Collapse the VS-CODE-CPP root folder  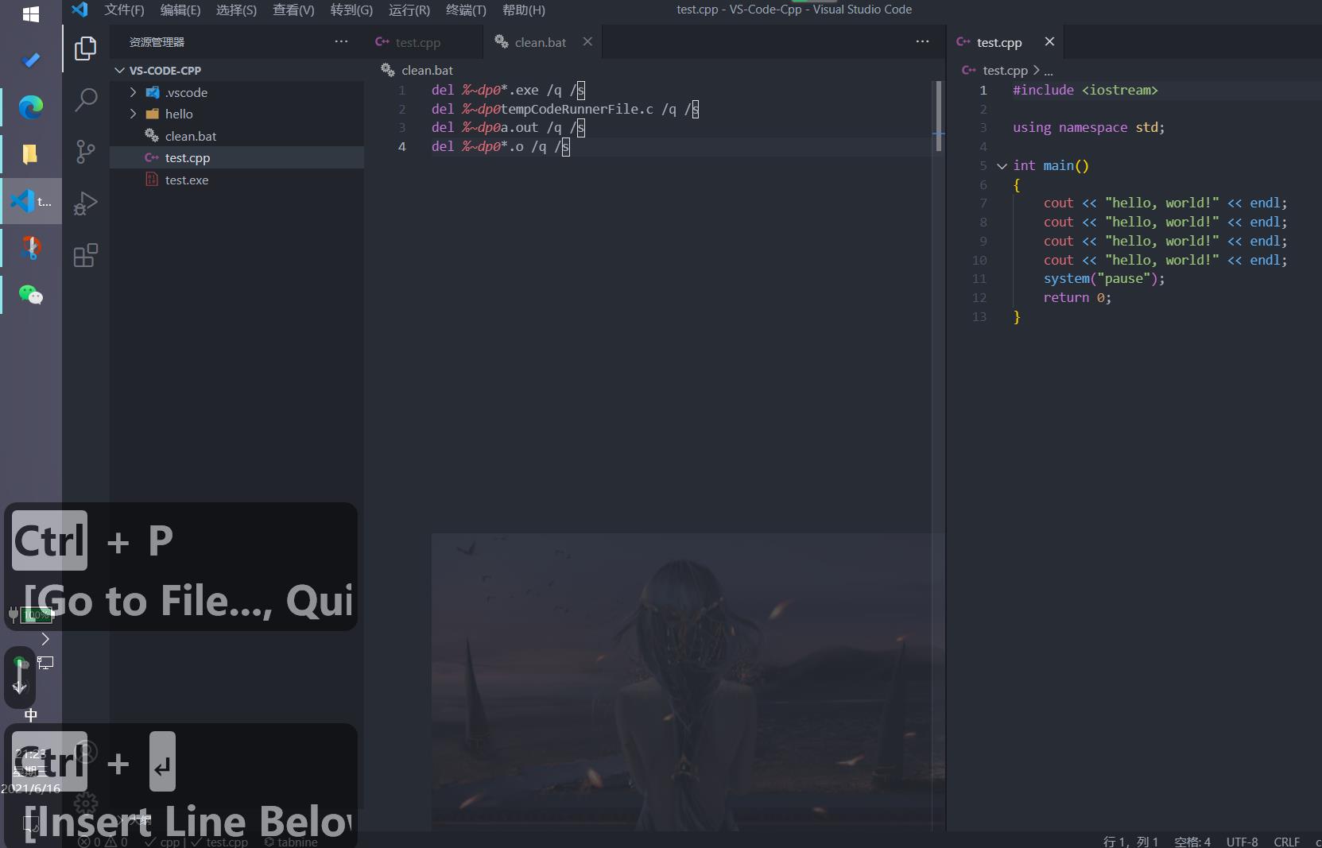coord(119,71)
